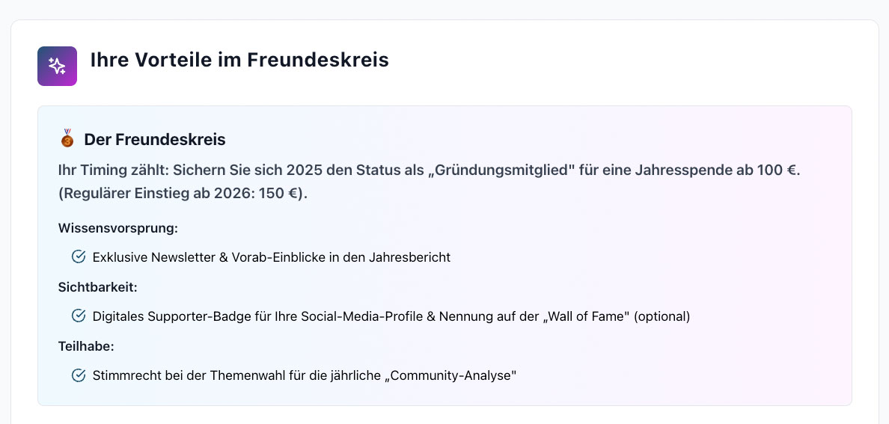The image size is (889, 424).
Task: Click the (optional) note
Action: coord(662,316)
